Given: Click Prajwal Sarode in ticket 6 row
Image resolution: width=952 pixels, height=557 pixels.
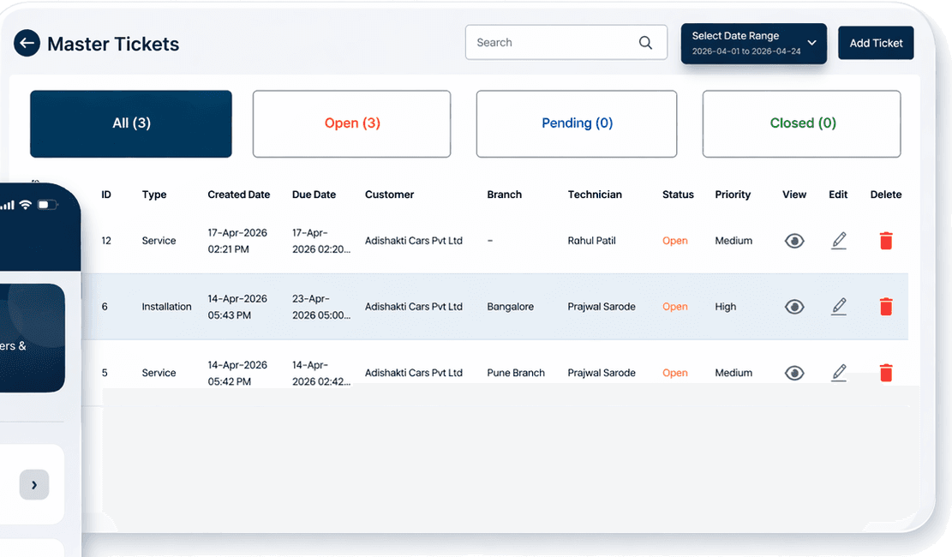Looking at the screenshot, I should [601, 307].
